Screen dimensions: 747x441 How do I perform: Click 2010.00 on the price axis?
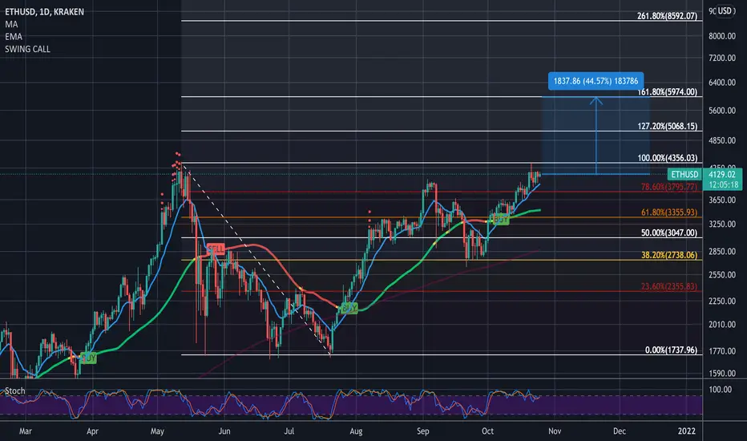point(721,324)
